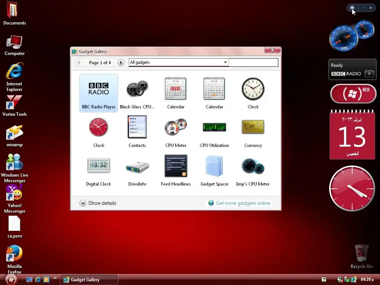The height and width of the screenshot is (285, 380).
Task: Select the ca.pem desktop file
Action: 14,227
